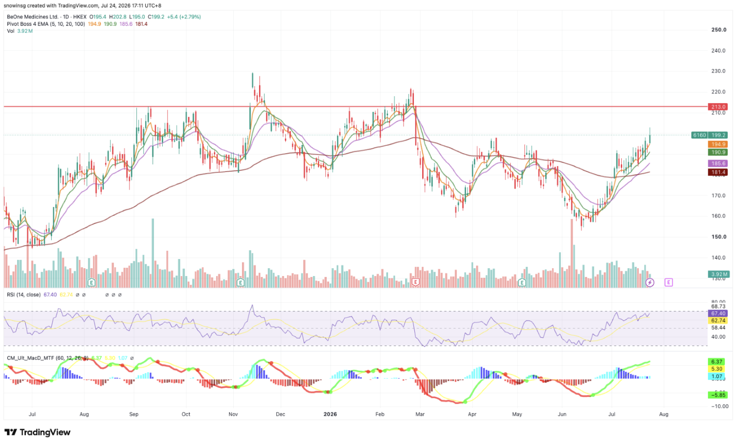Click the 67.40 value in the RSI legend
The image size is (735, 442).
(x=50, y=295)
